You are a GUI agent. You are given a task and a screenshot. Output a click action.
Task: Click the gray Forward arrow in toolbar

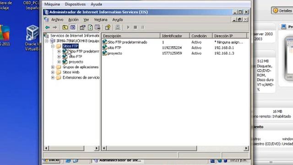(55, 27)
